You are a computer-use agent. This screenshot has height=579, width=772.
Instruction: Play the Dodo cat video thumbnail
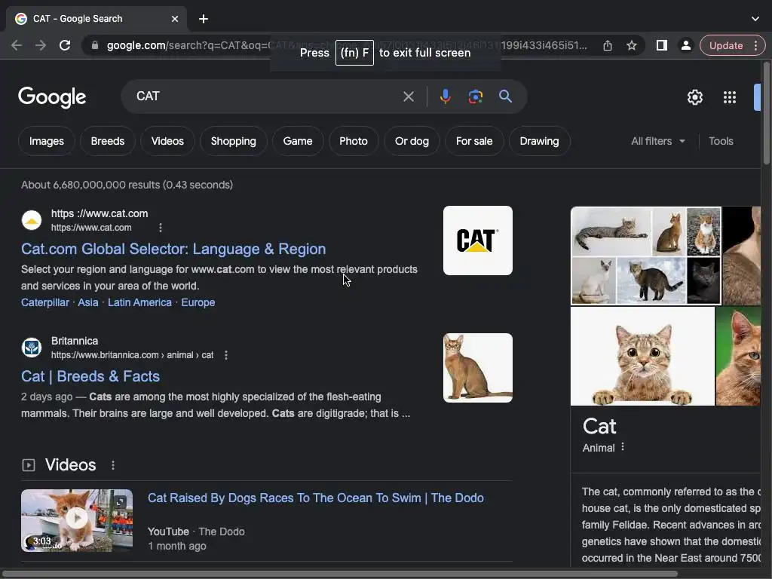[x=77, y=520]
